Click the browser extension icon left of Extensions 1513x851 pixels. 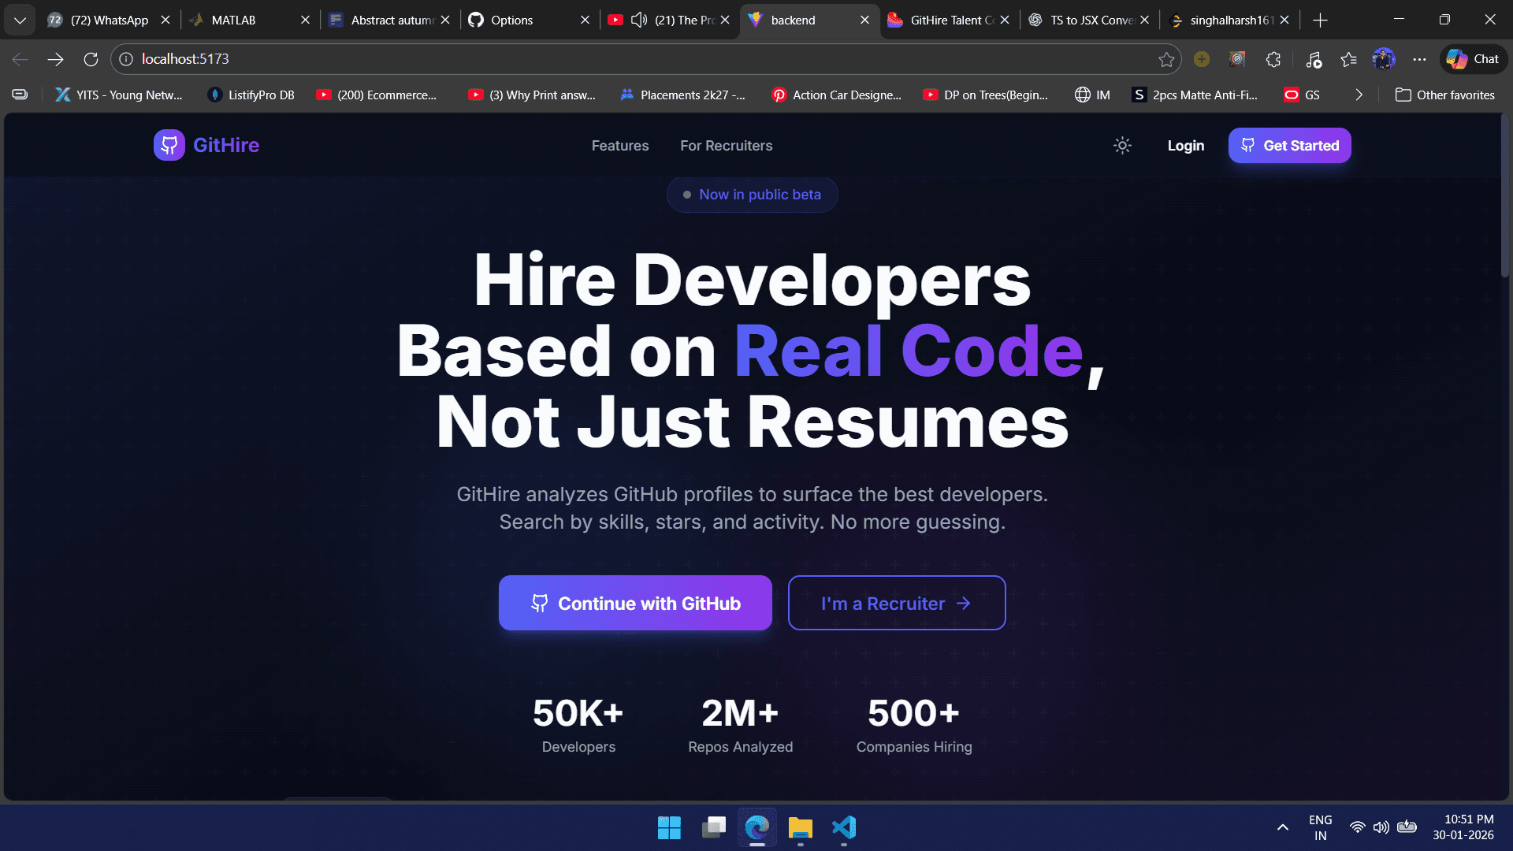(x=1237, y=59)
